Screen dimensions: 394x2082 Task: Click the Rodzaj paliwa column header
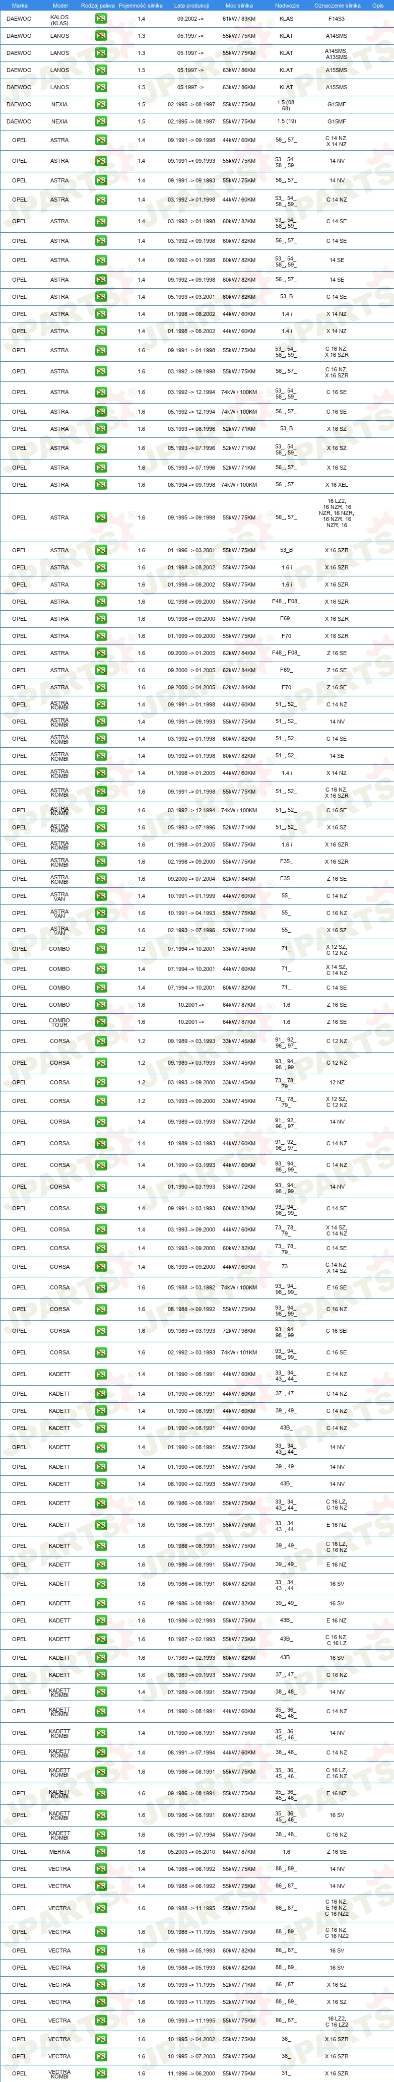point(99,5)
